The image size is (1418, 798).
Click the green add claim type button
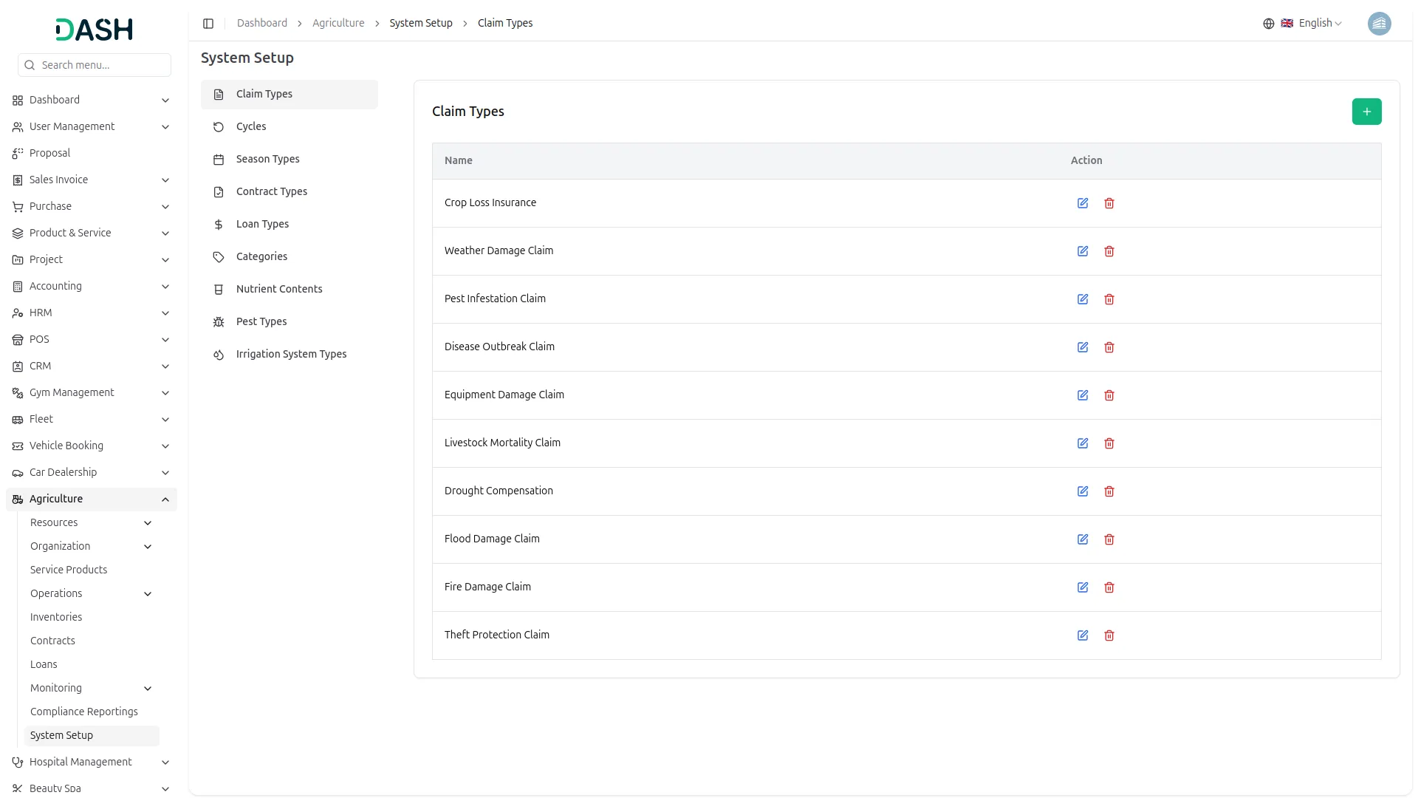pyautogui.click(x=1366, y=112)
